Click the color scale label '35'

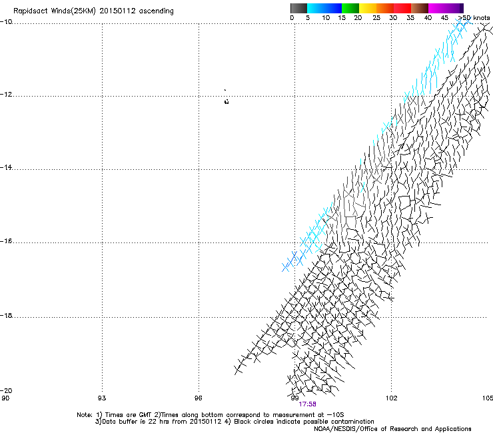[410, 18]
